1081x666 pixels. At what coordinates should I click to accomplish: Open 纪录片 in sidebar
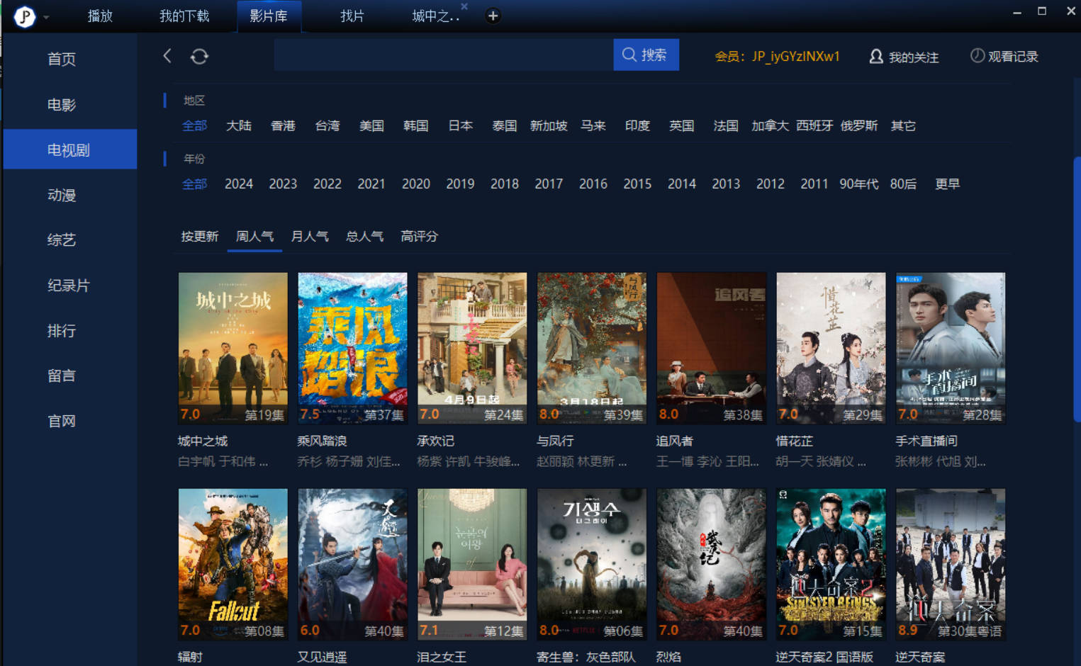tap(69, 286)
